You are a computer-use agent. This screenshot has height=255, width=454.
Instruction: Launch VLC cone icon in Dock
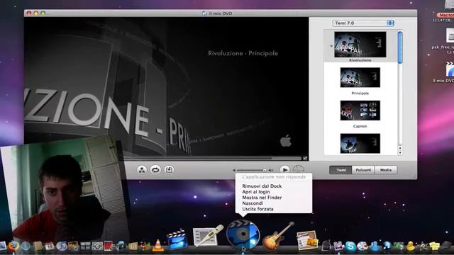coord(157,245)
